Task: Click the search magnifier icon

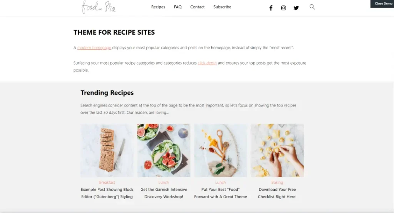Action: coord(312,7)
